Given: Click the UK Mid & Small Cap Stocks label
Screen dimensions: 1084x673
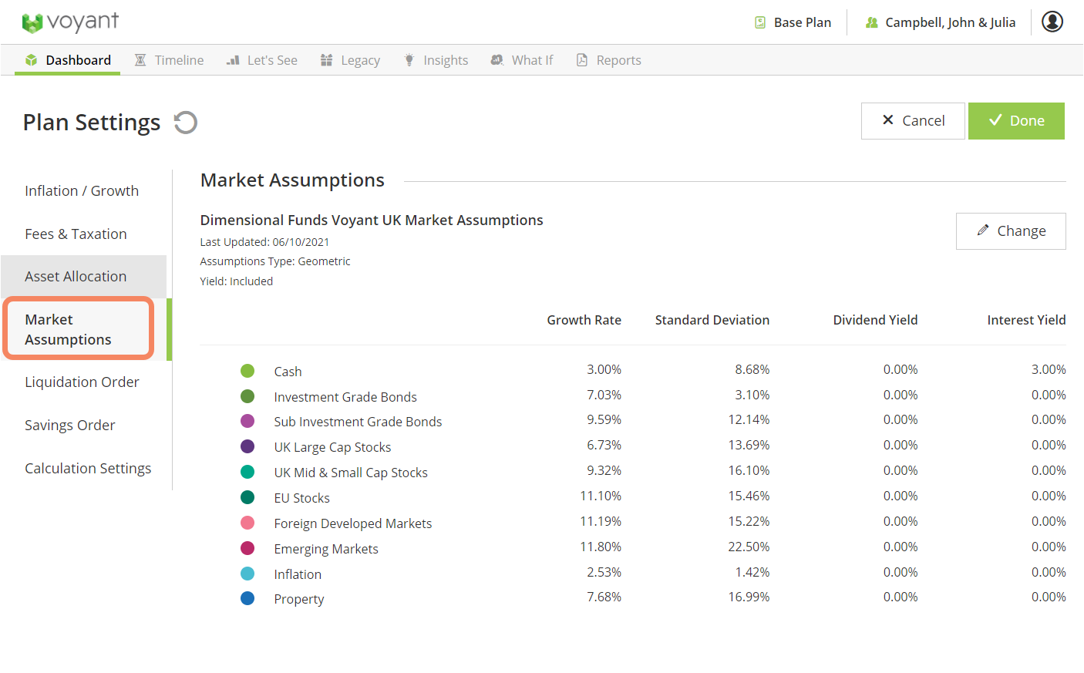Looking at the screenshot, I should [351, 473].
